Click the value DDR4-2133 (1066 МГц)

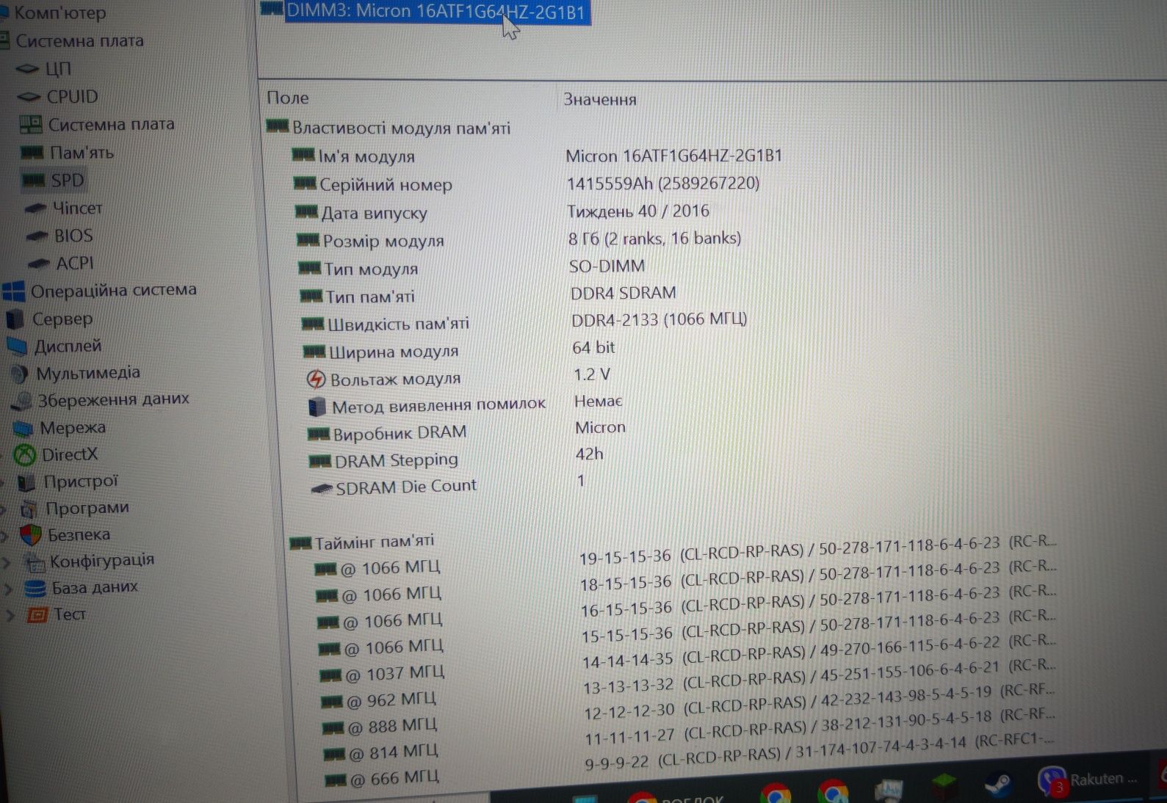tap(660, 320)
